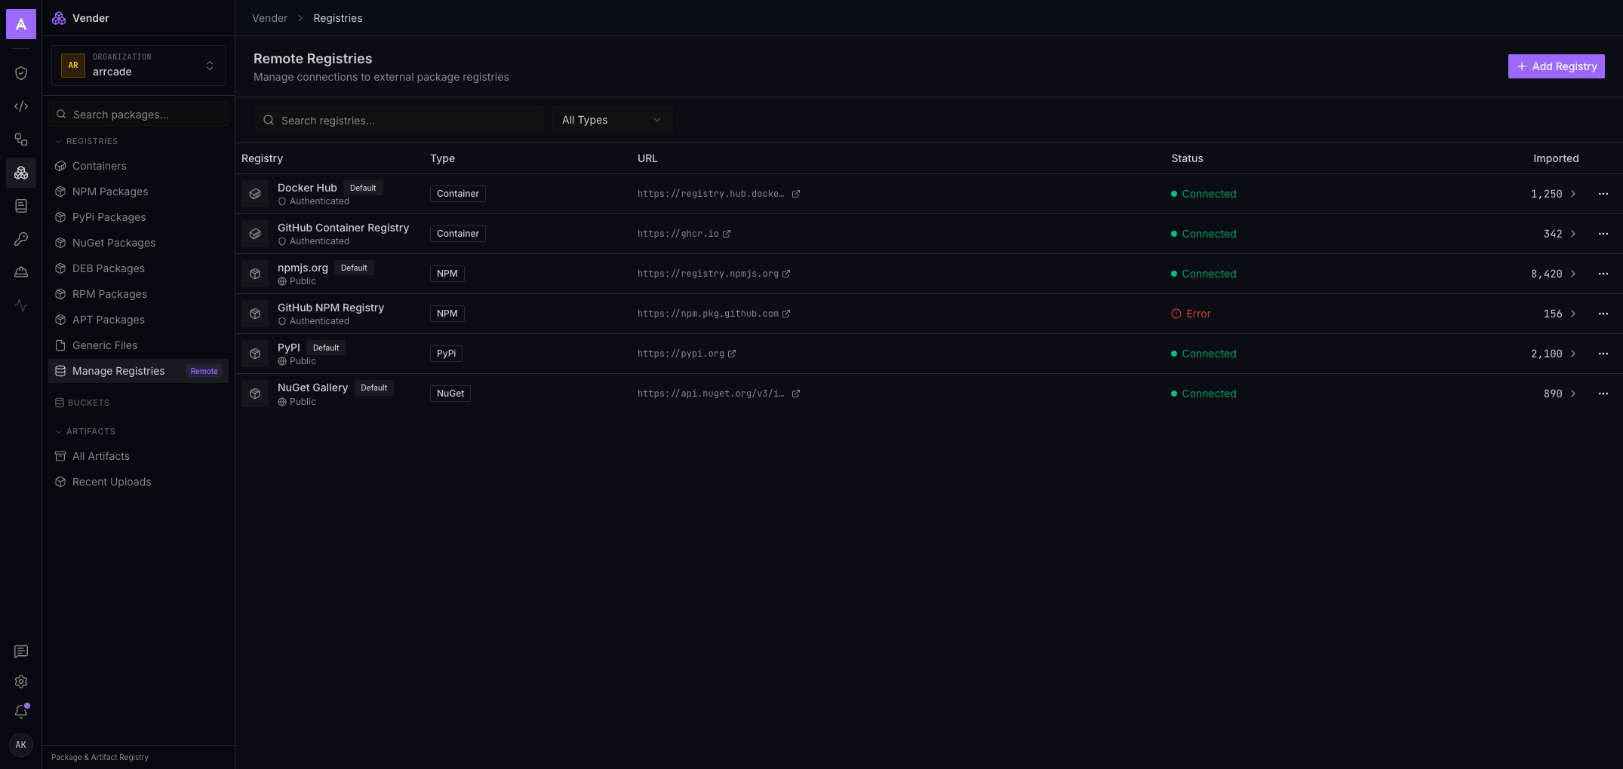Click the Registry column header
Screen dimensions: 1623x769
click(x=262, y=158)
